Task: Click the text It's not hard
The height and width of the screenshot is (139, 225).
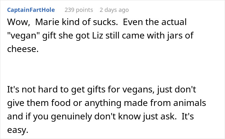Action: coord(32,89)
